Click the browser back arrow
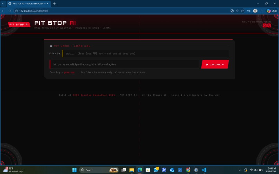This screenshot has height=174, width=279. pos(3,11)
